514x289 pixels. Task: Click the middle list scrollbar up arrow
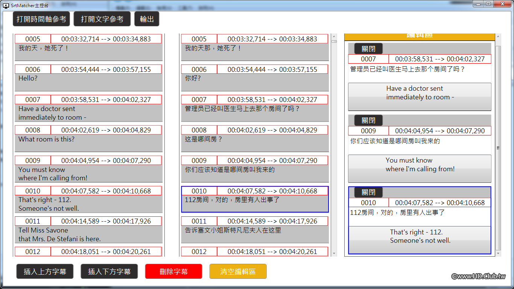point(334,37)
